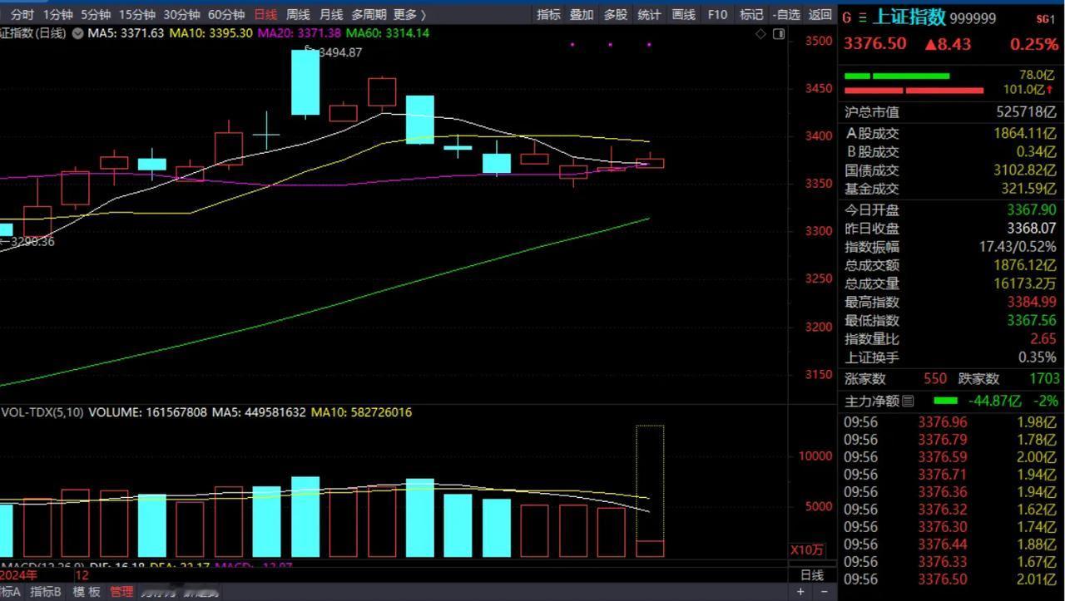Screen dimensions: 1065x601
Task: Expand the 更多 periods menu
Action: tap(409, 14)
